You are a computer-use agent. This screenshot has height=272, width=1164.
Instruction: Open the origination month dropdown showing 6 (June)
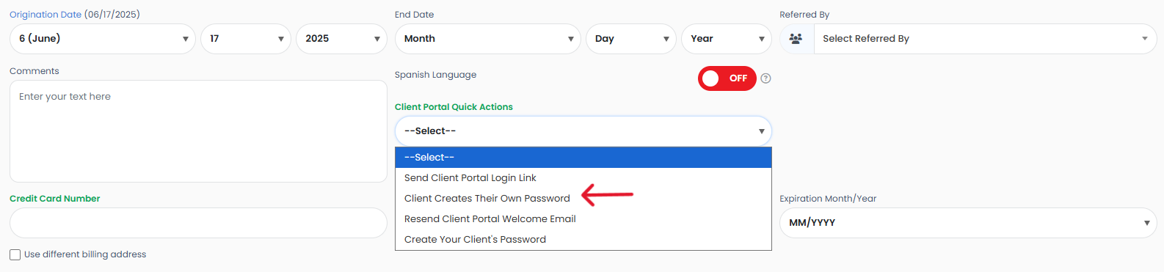pos(103,39)
